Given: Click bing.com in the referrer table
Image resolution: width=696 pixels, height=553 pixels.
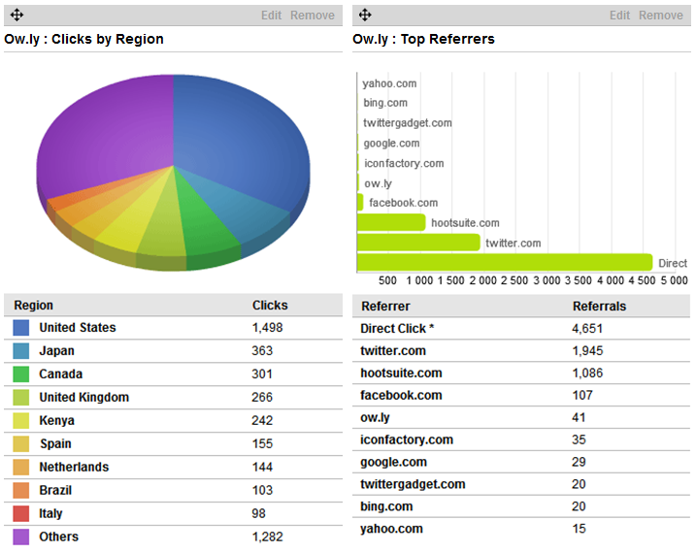Looking at the screenshot, I should pyautogui.click(x=386, y=506).
